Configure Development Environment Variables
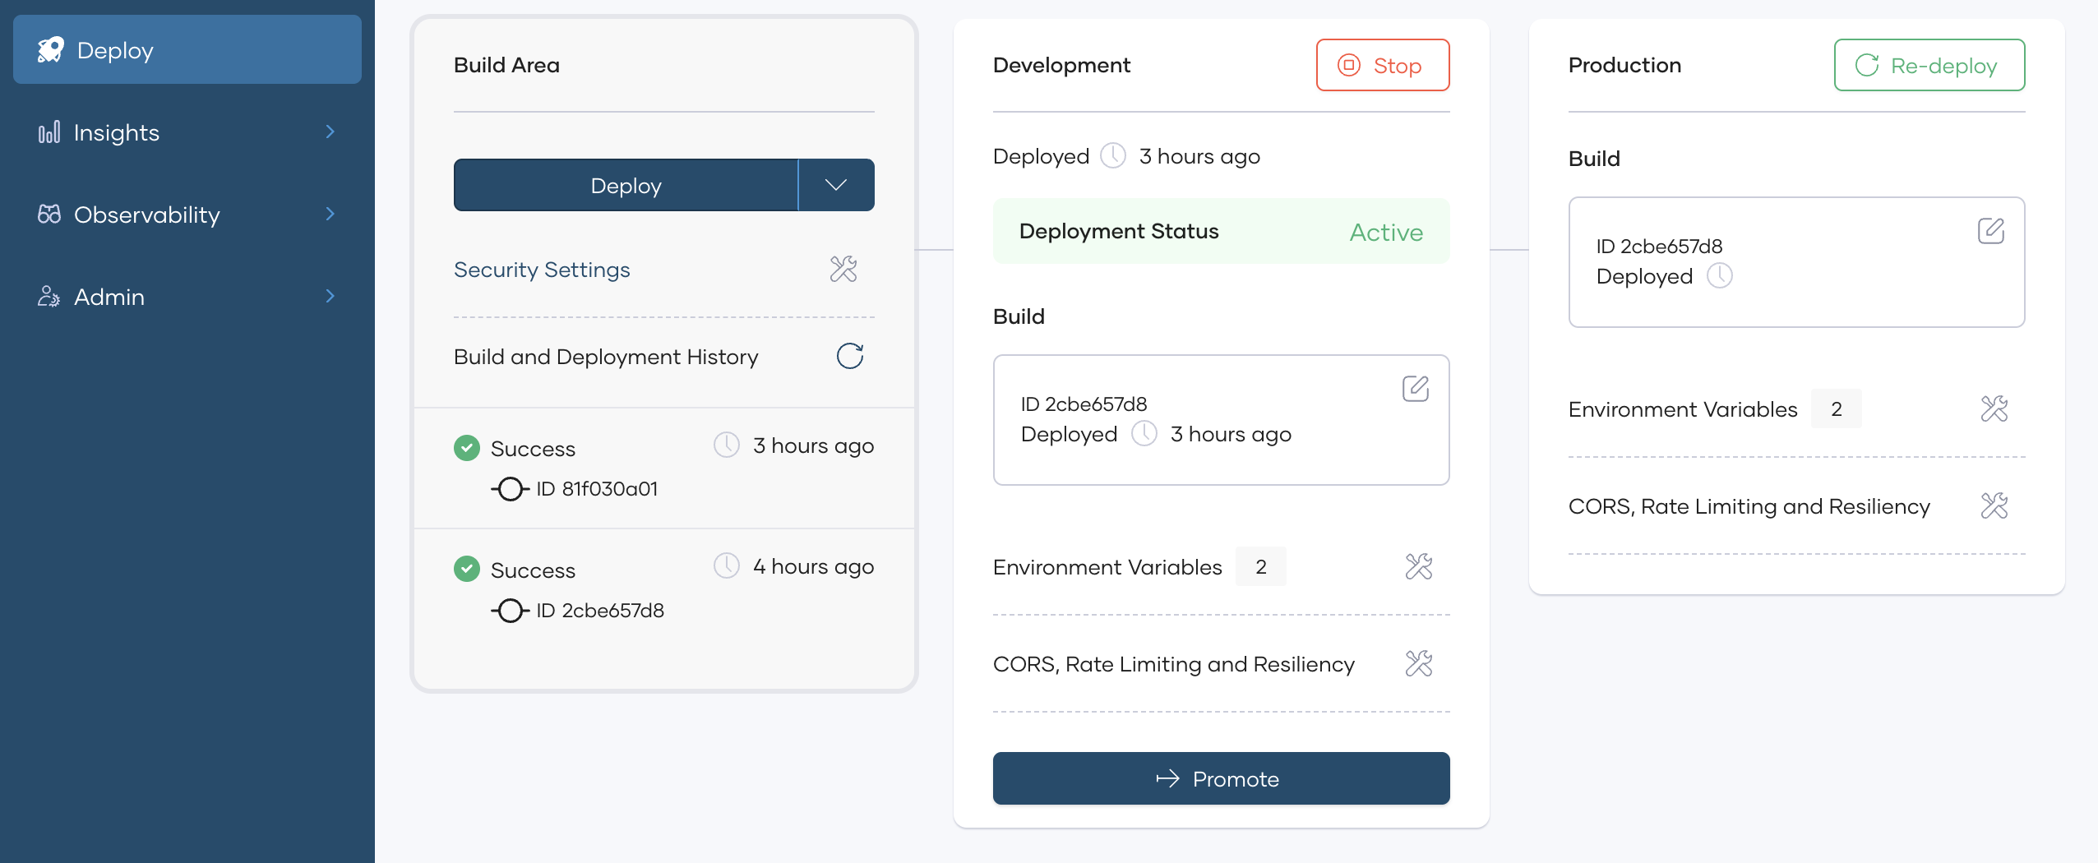The image size is (2098, 863). 1419,566
